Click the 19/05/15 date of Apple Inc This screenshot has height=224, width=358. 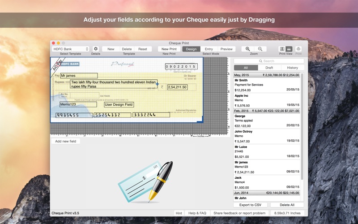[x=293, y=105]
